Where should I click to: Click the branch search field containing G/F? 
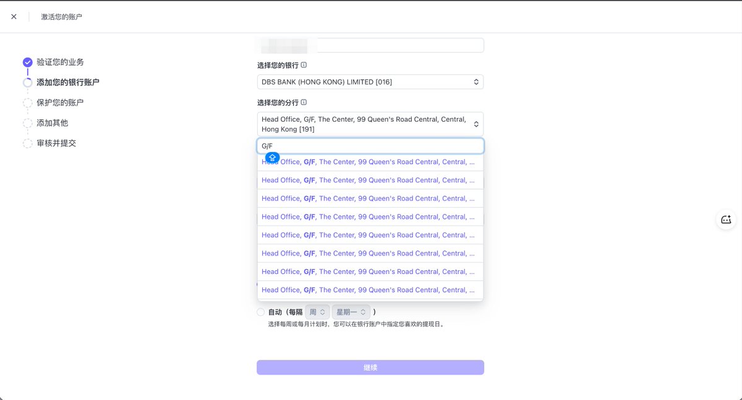(x=370, y=146)
